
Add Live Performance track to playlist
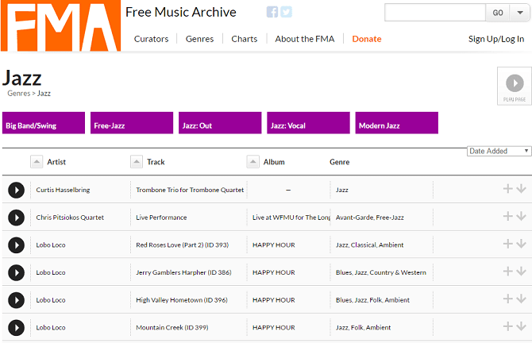507,216
